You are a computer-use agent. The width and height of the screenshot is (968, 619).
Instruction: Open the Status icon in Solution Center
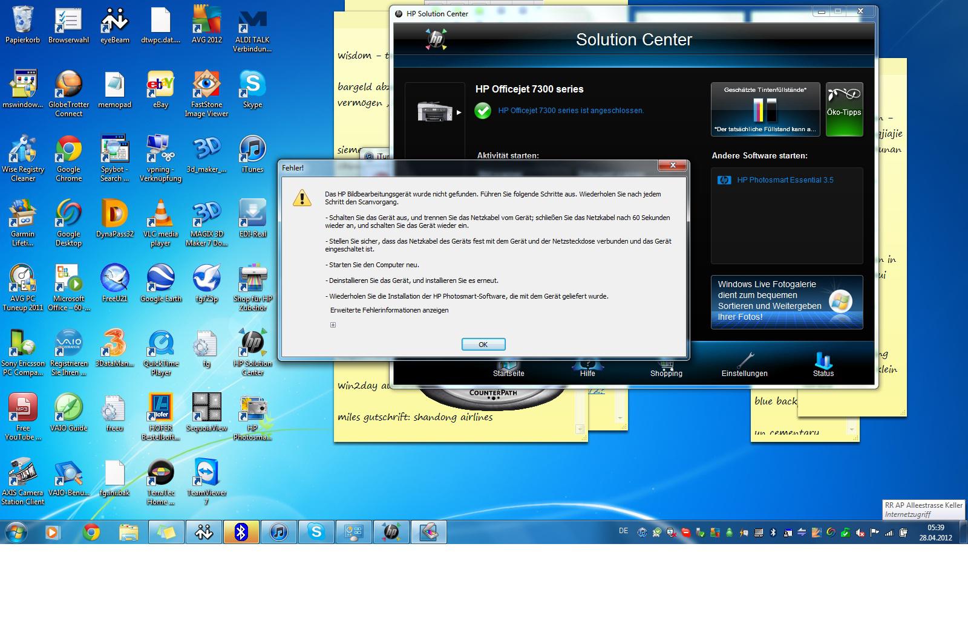coord(823,365)
